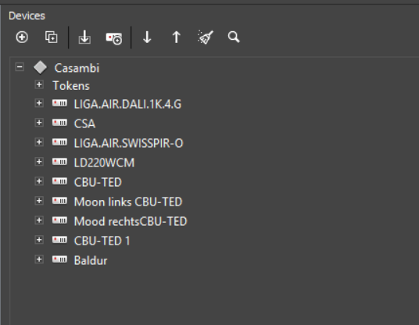Expand the Moon links CBU-TED node
419x325 pixels.
39,201
